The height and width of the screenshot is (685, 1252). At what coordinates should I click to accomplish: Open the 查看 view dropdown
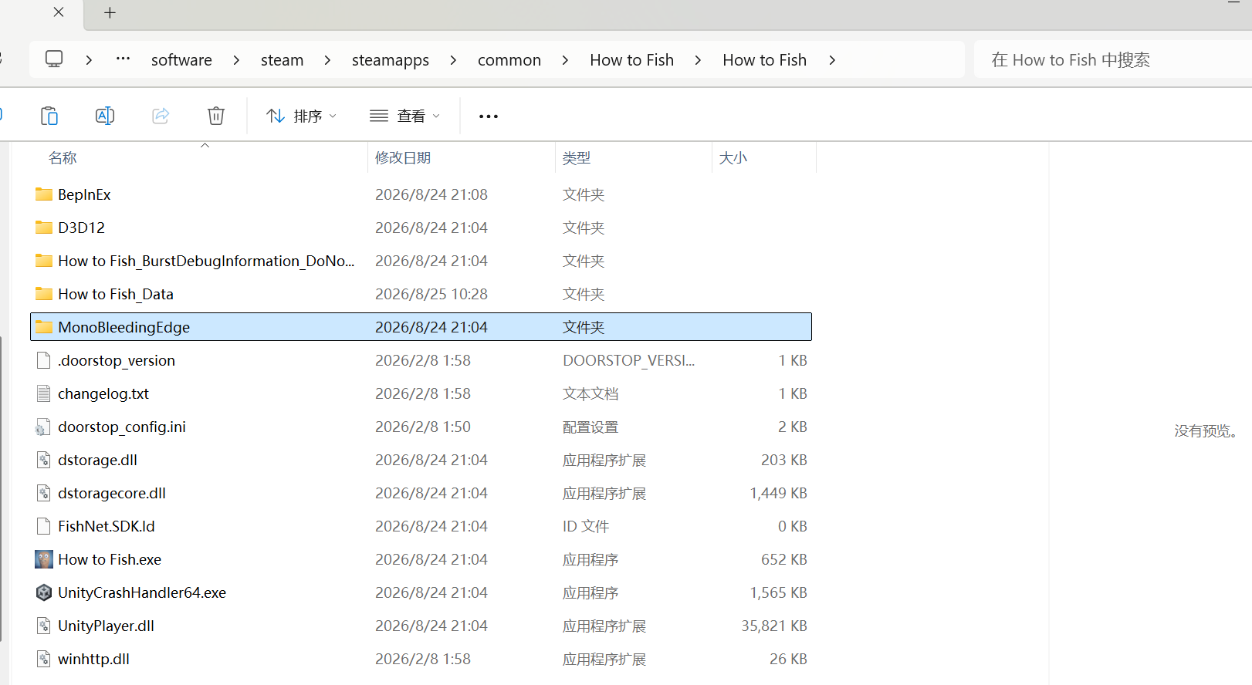click(x=404, y=116)
